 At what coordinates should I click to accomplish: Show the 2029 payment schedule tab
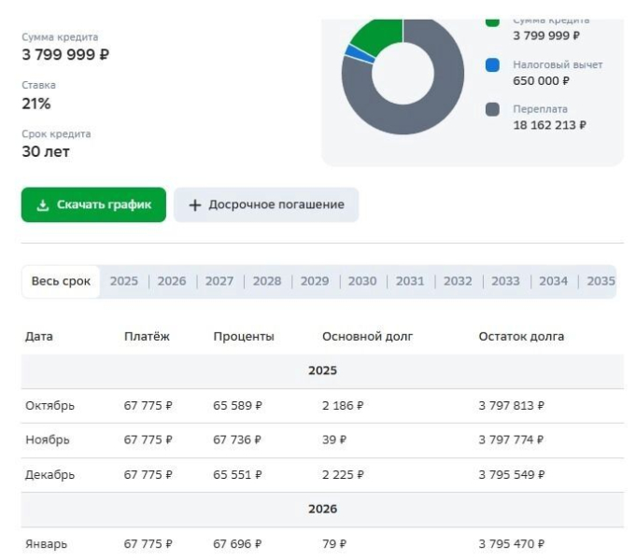[x=315, y=281]
